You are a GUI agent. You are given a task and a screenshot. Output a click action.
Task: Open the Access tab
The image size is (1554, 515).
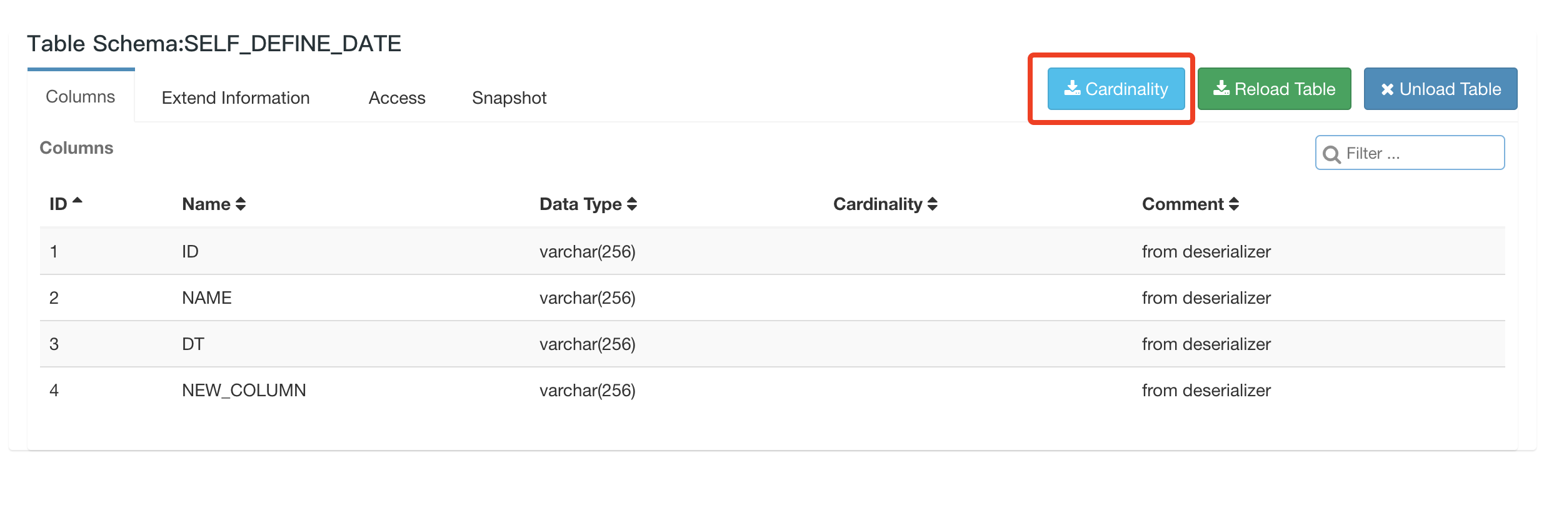397,98
